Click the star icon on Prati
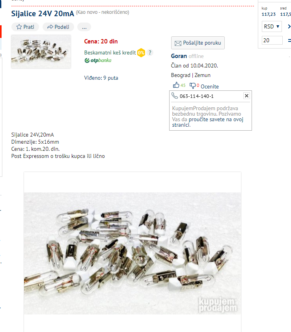This screenshot has width=291, height=332. point(19,27)
